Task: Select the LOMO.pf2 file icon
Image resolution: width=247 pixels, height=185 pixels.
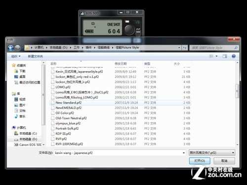Action: pos(52,87)
